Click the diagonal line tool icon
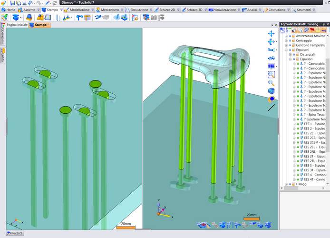Image resolution: width=330 pixels, height=238 pixels. (271, 108)
